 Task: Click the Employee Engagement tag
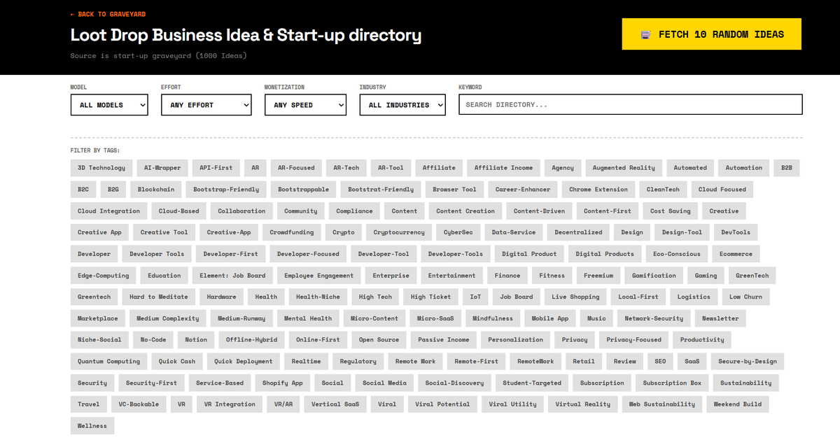tap(319, 276)
